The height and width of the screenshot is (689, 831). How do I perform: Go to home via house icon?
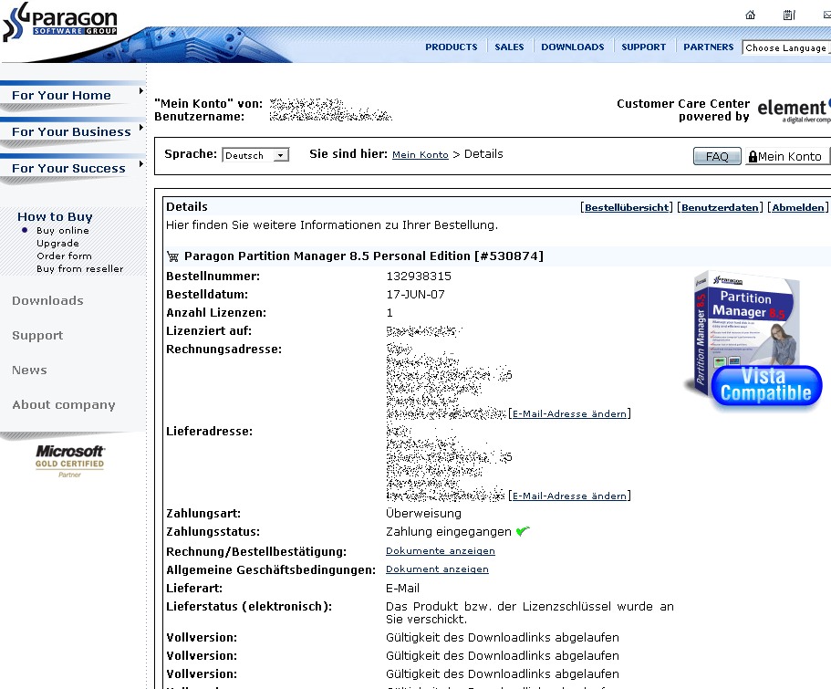click(751, 15)
